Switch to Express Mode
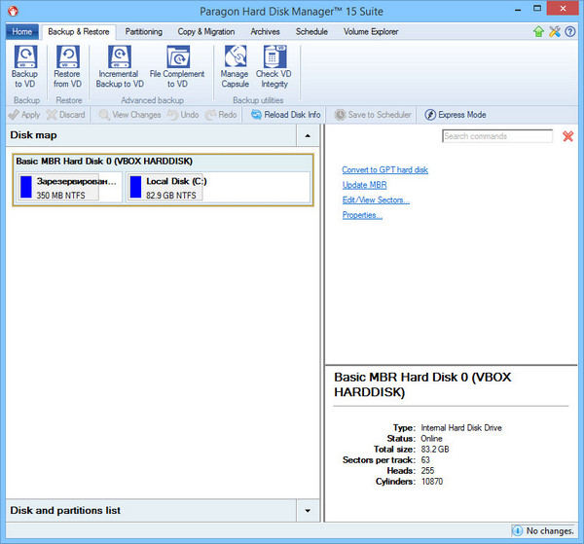Image resolution: width=584 pixels, height=544 pixels. point(456,115)
